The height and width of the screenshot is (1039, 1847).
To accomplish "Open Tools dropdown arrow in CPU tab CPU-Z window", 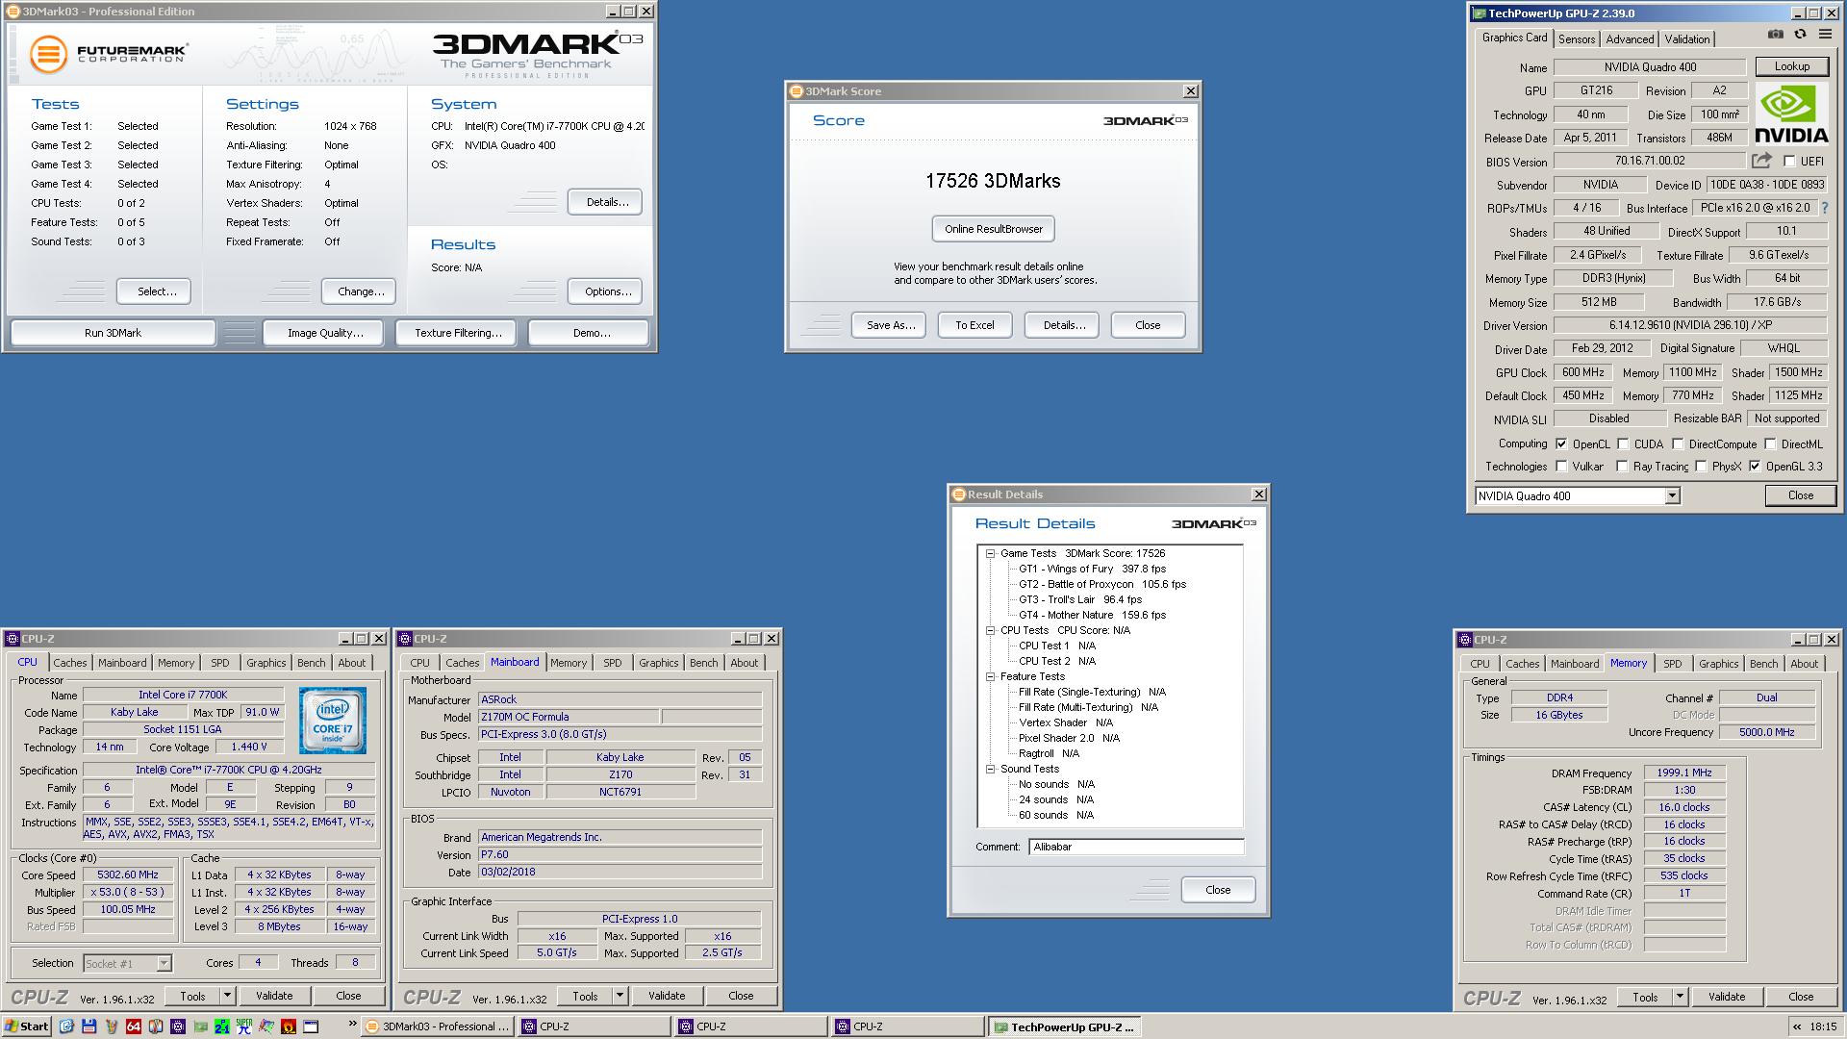I will (227, 996).
